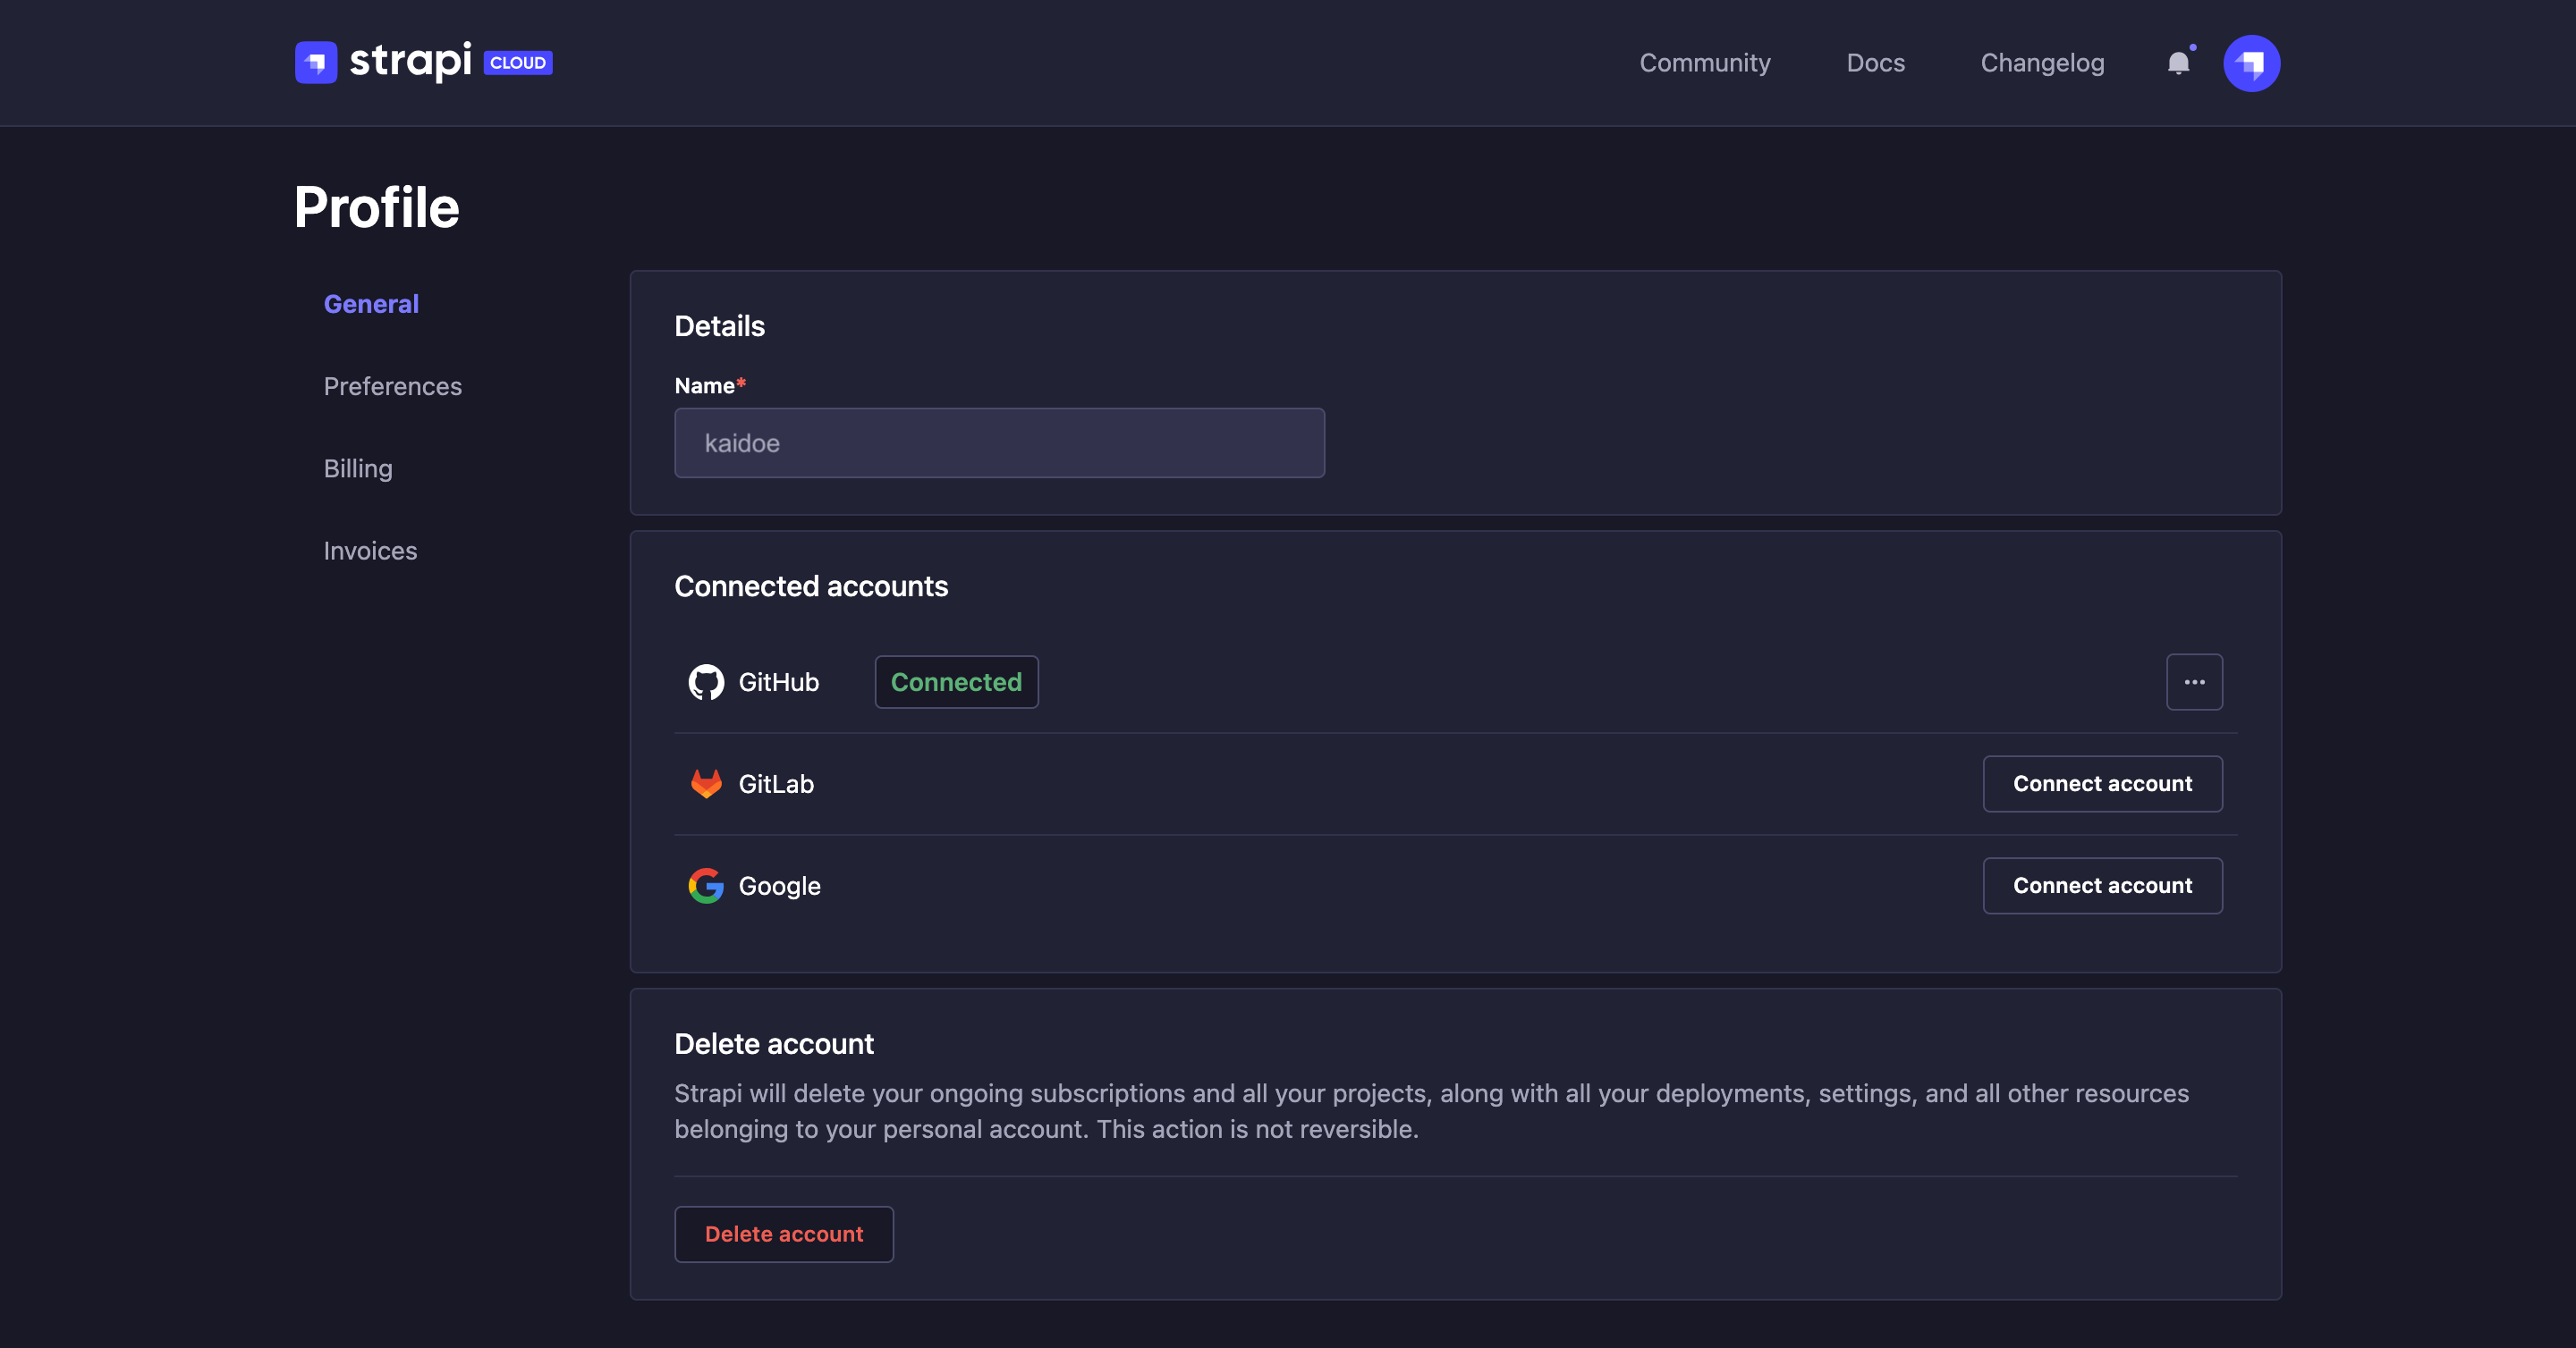Image resolution: width=2576 pixels, height=1348 pixels.
Task: Click the Delete account button
Action: [784, 1233]
